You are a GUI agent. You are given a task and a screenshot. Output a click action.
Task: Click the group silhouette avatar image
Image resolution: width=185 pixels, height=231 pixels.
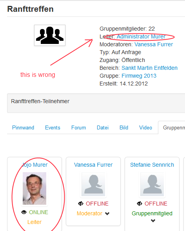[50, 35]
